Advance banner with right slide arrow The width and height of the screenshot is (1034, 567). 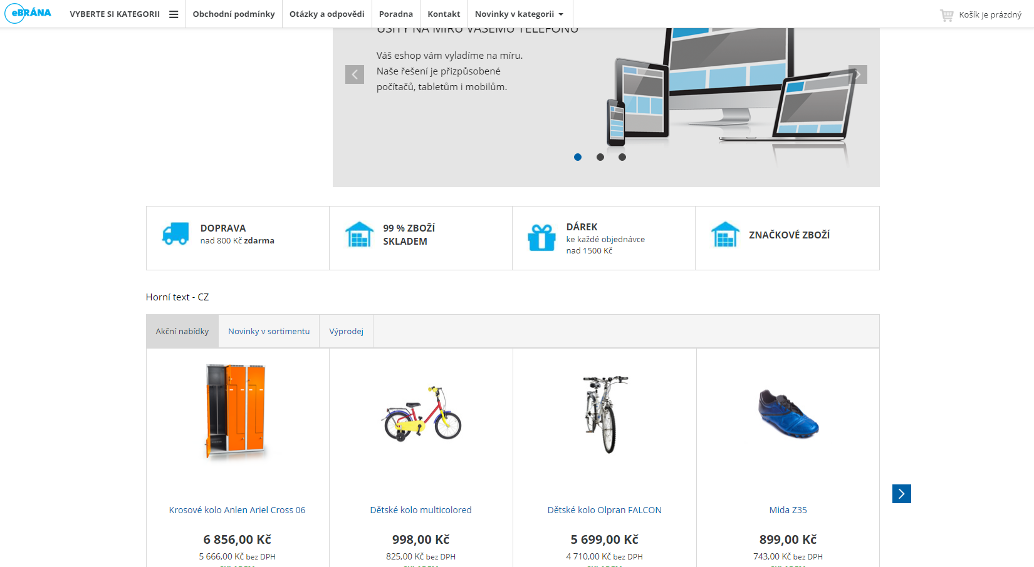858,74
